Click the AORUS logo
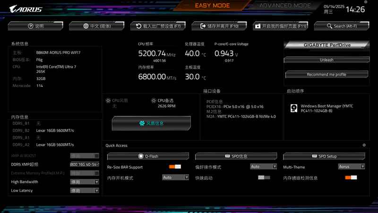This screenshot has height=213, width=378. 26,9
